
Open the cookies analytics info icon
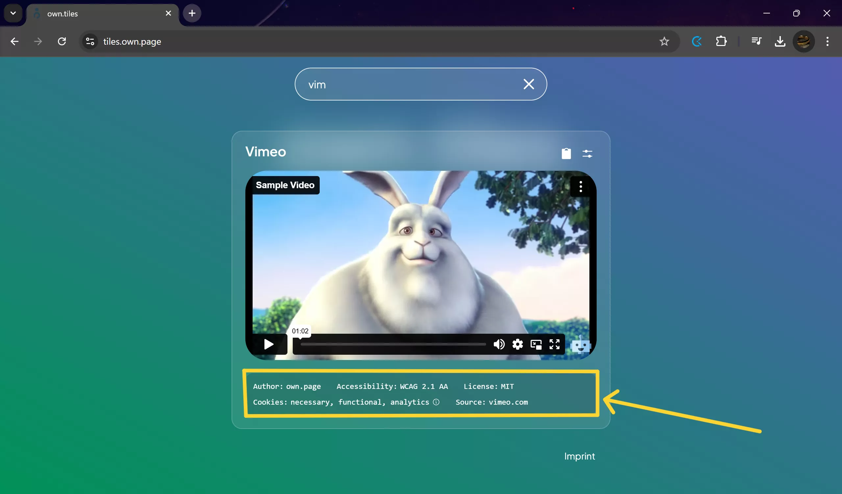[x=436, y=402]
